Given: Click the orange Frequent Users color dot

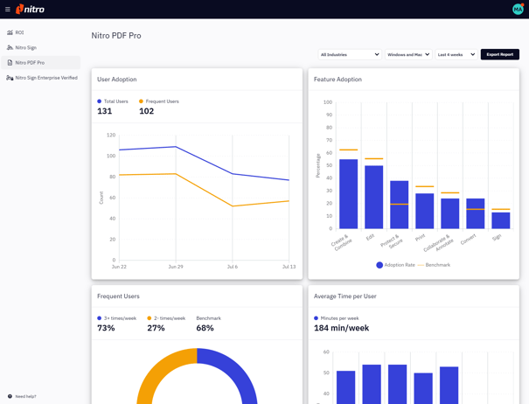Looking at the screenshot, I should (x=142, y=101).
